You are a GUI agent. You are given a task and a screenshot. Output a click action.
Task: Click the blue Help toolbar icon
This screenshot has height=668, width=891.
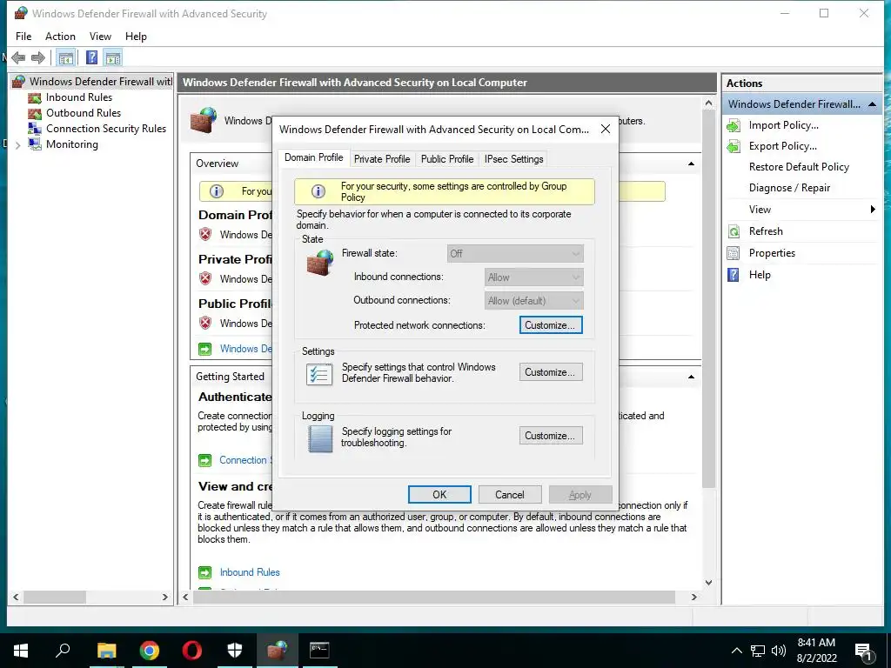[91, 58]
